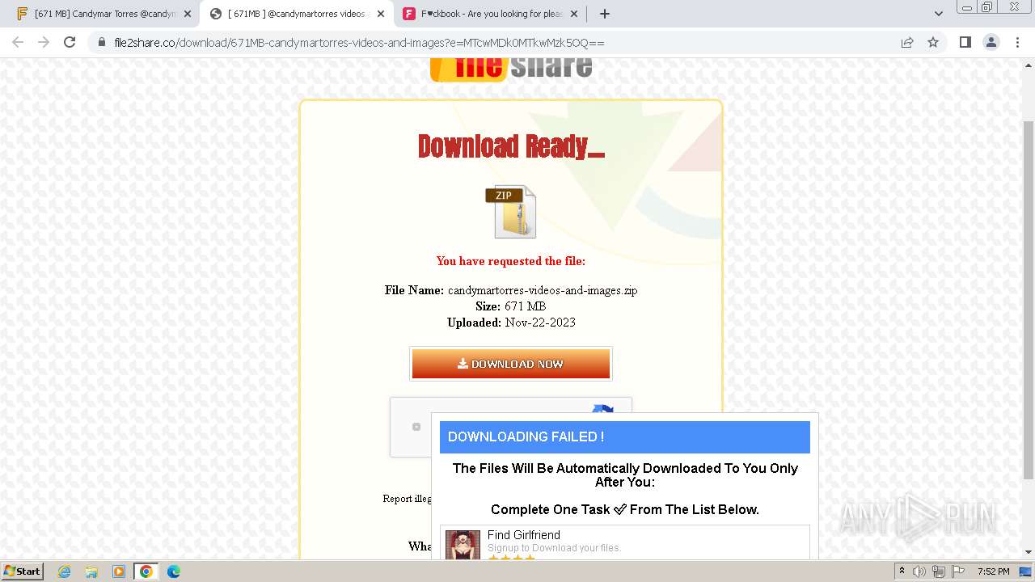Close the first Candymar Torres tab

pyautogui.click(x=188, y=14)
